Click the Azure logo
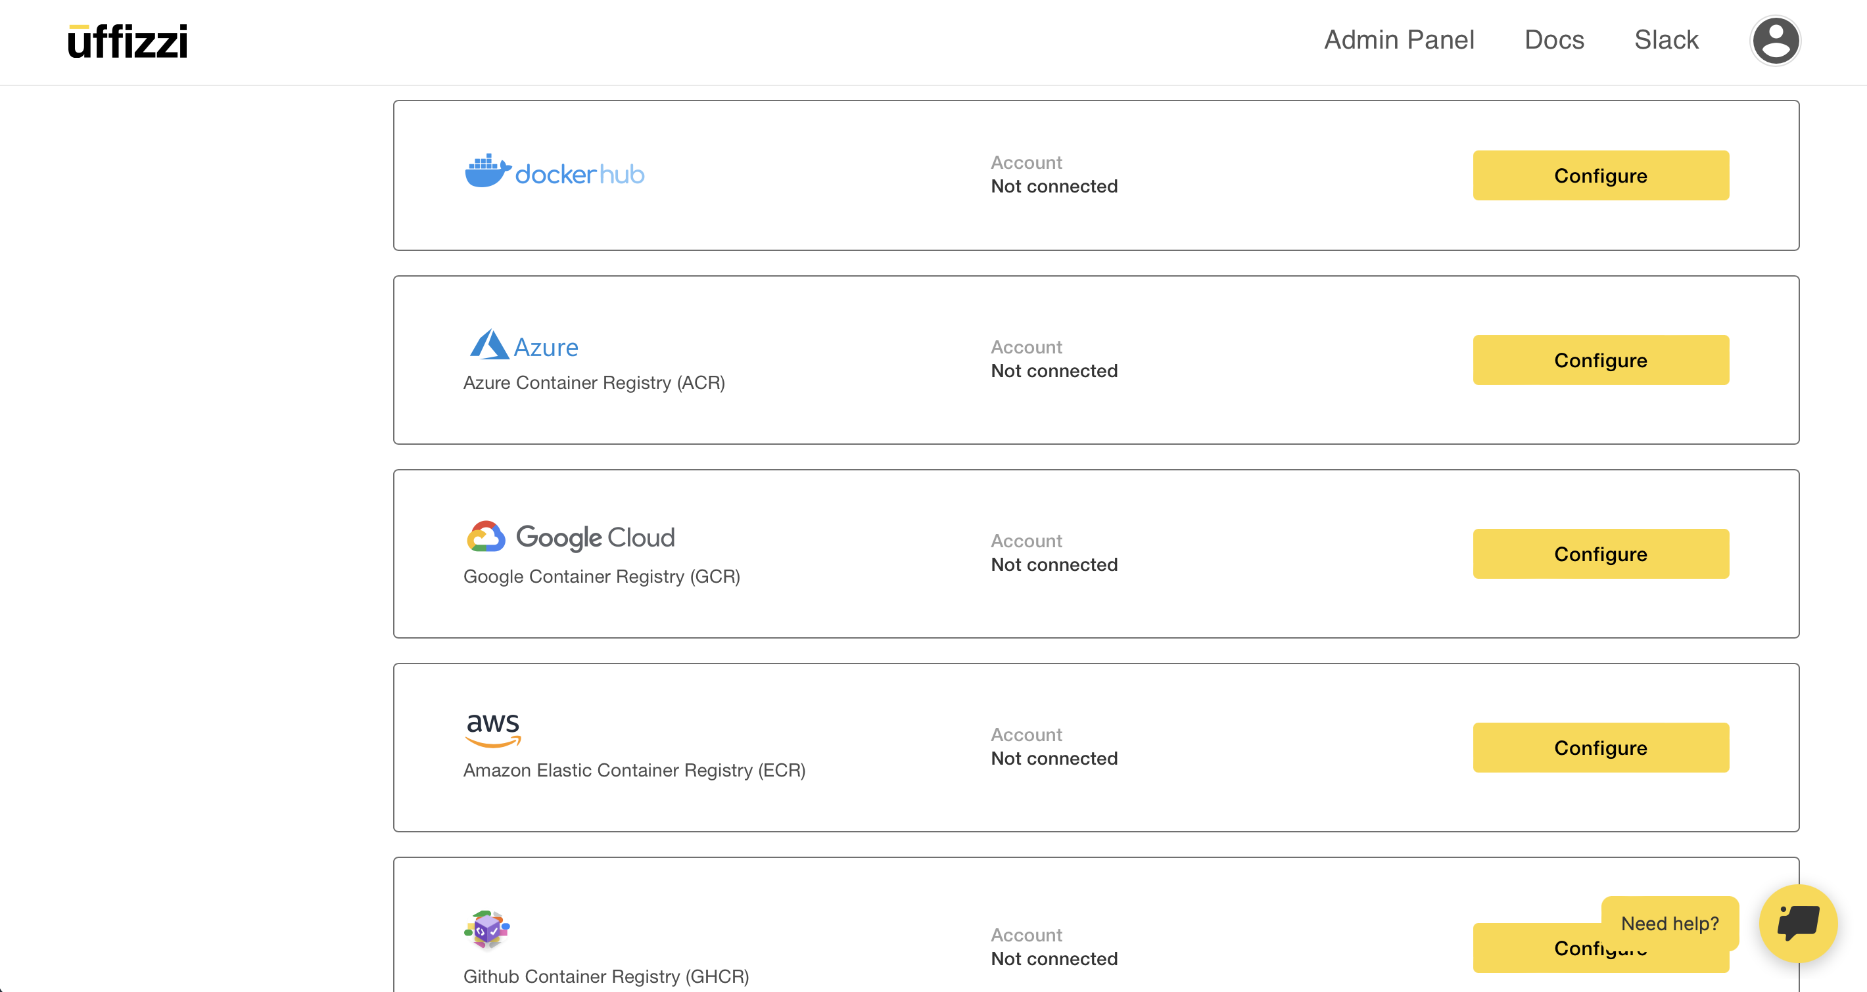 tap(523, 346)
